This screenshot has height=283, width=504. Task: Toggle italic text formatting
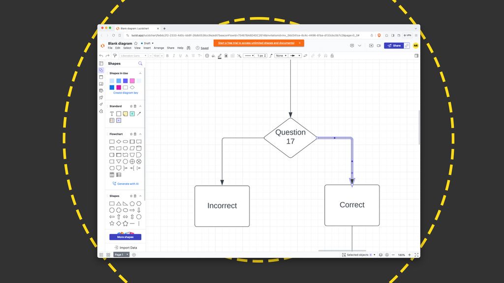pyautogui.click(x=174, y=56)
